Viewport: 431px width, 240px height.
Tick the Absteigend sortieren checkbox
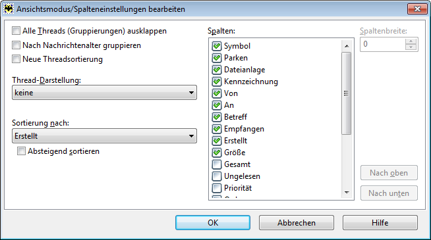[21, 151]
